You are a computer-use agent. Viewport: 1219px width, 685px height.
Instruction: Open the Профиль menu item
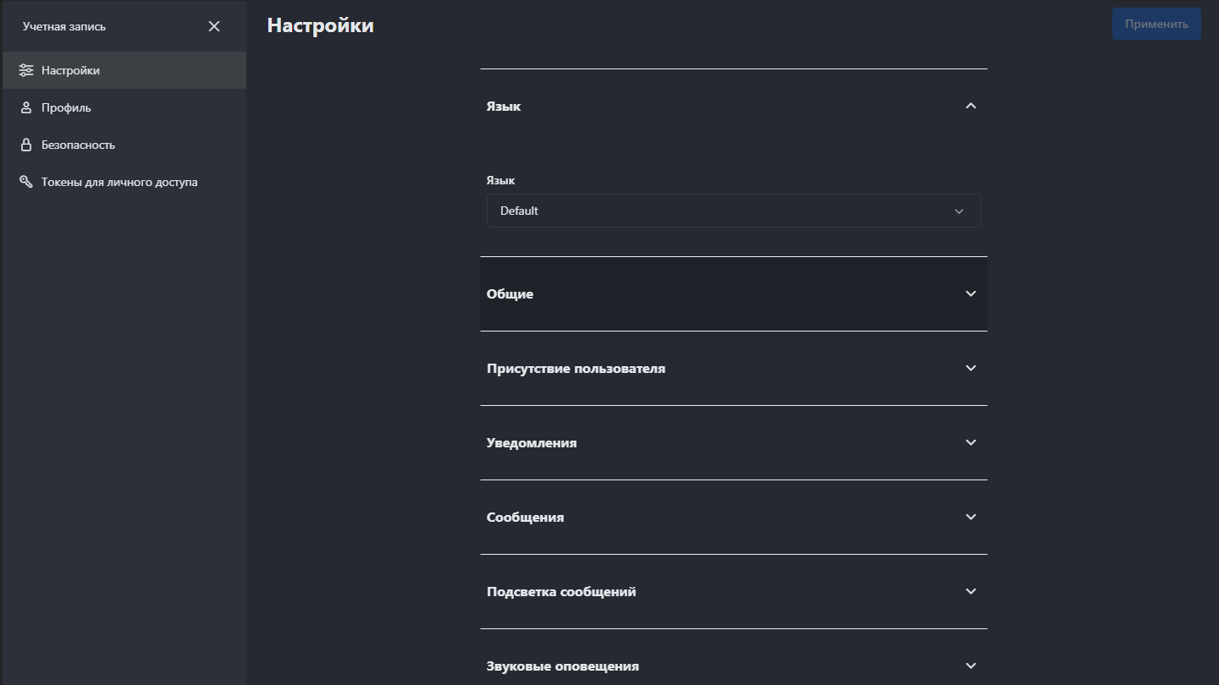(x=66, y=107)
